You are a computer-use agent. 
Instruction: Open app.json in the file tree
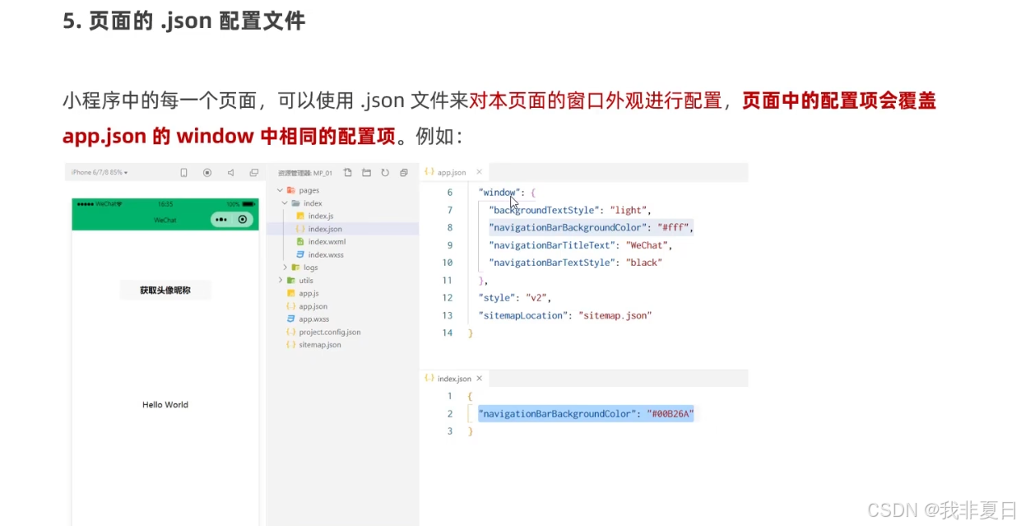313,306
